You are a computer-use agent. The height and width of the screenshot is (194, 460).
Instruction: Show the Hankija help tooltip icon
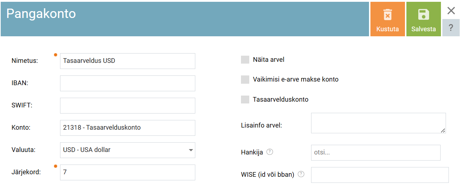[270, 152]
